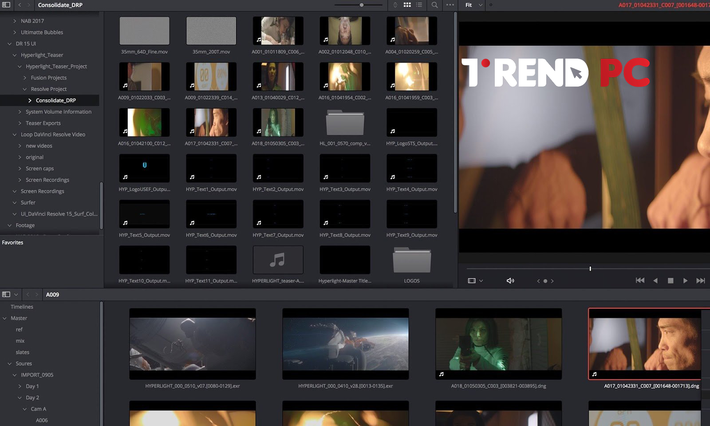Select the IMPORT_0905 bin

[37, 375]
